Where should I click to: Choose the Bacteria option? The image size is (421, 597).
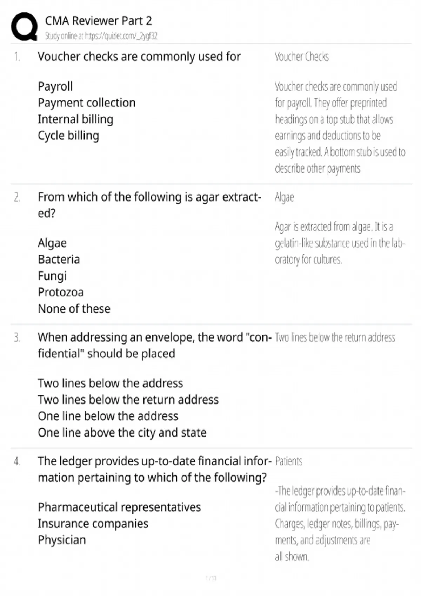click(59, 259)
